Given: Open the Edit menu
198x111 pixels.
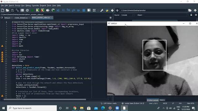Looking at the screenshot, I should (x=6, y=6).
